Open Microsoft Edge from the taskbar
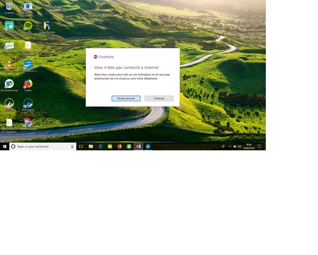318x255 pixels. tap(100, 147)
